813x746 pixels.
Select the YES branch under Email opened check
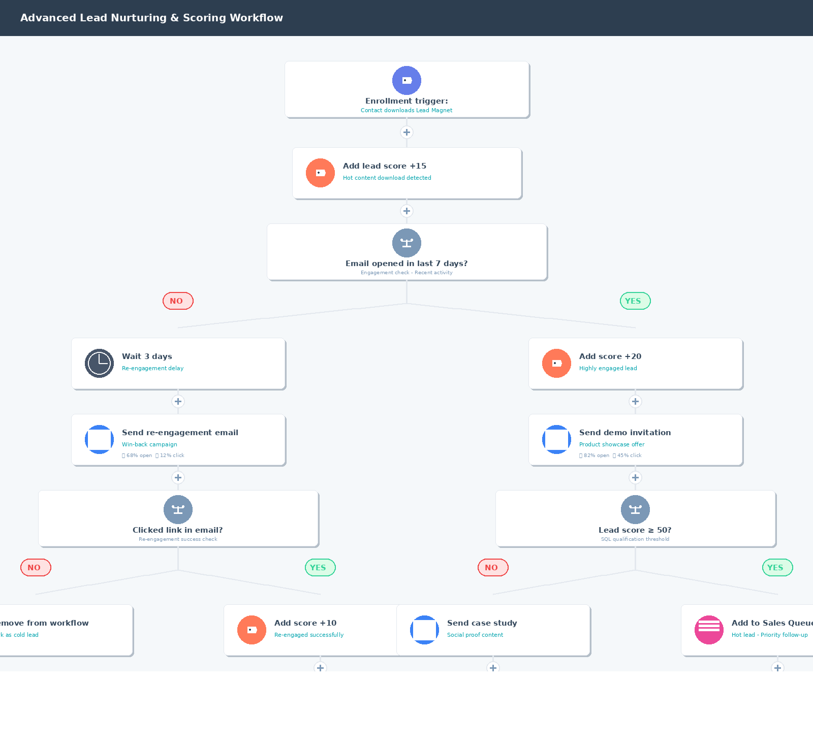click(635, 301)
